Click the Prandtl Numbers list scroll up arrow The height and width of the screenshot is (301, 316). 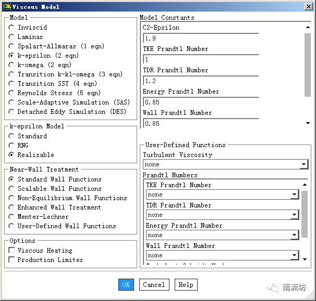pos(305,185)
